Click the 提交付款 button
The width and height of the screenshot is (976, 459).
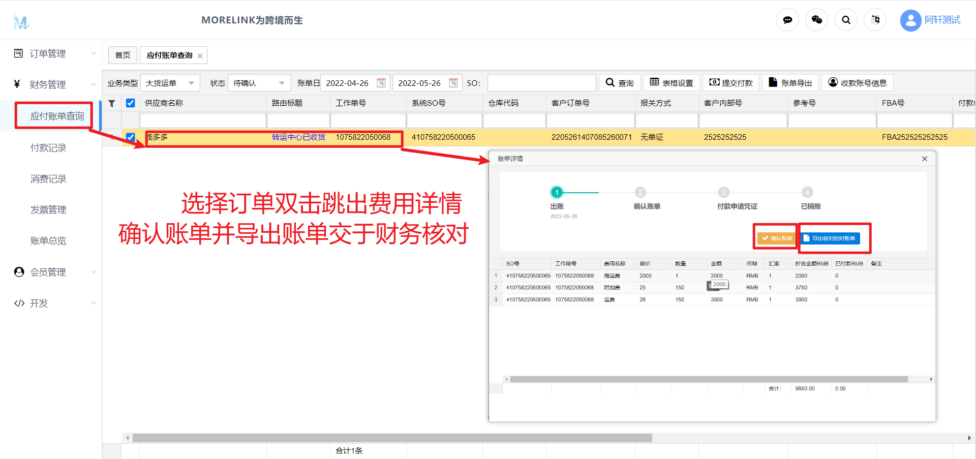click(731, 83)
